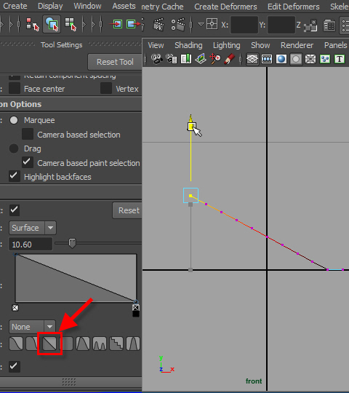349x393 pixels.
Task: Uncheck Highlight backfaces option
Action: pos(15,176)
